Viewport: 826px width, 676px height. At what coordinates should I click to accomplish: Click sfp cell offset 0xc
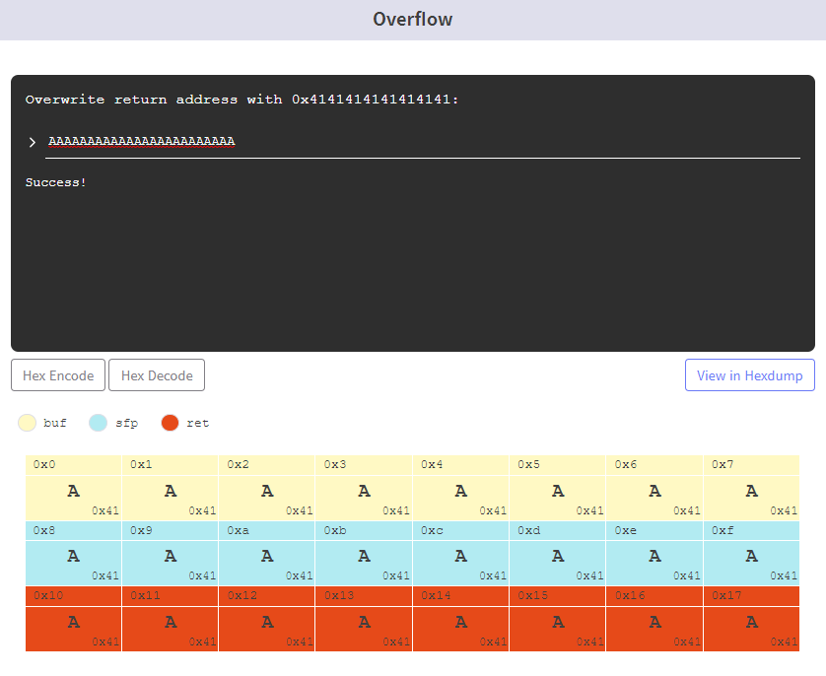click(x=461, y=553)
